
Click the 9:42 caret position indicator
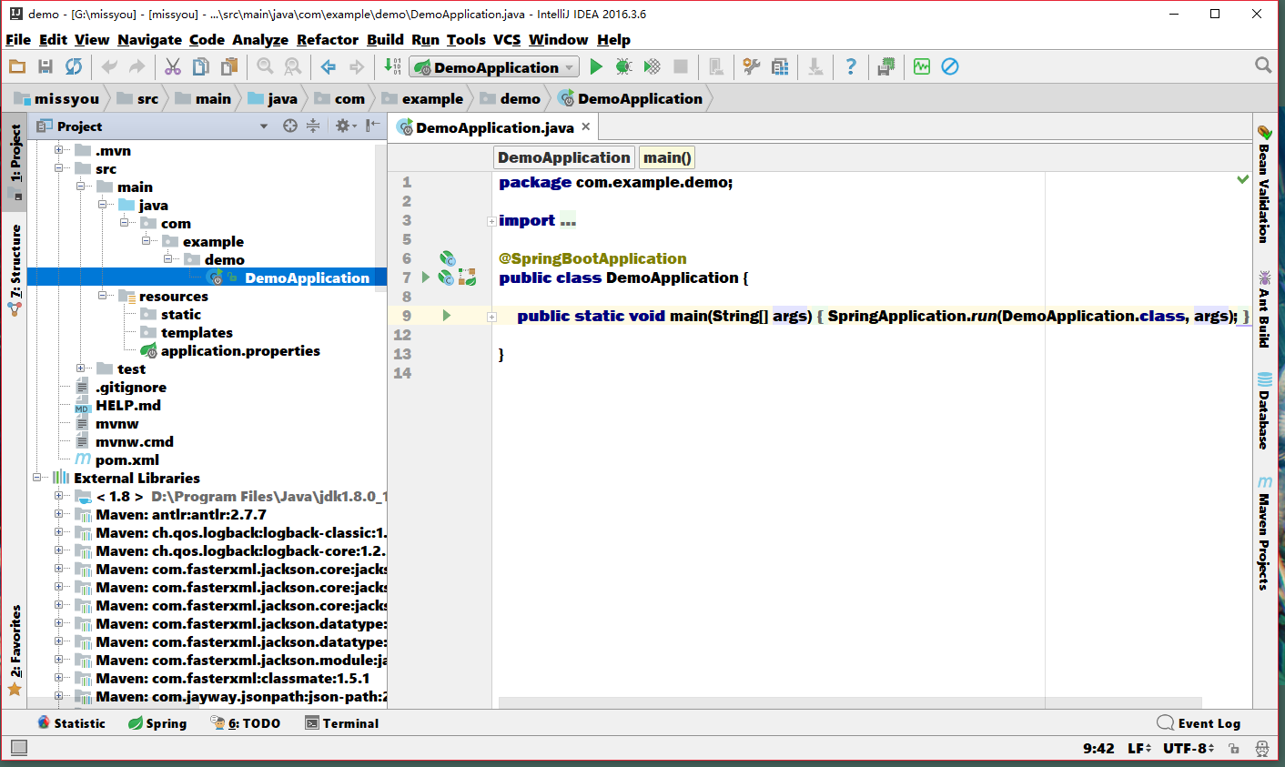[x=1098, y=748]
